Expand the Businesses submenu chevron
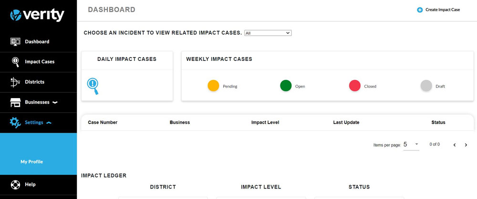 click(55, 102)
